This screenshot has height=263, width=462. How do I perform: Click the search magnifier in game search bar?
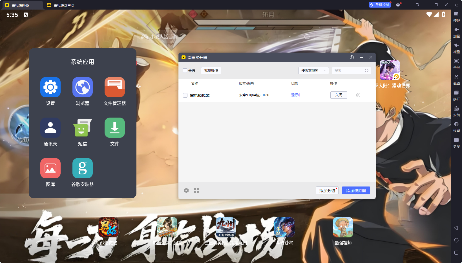pos(307,37)
